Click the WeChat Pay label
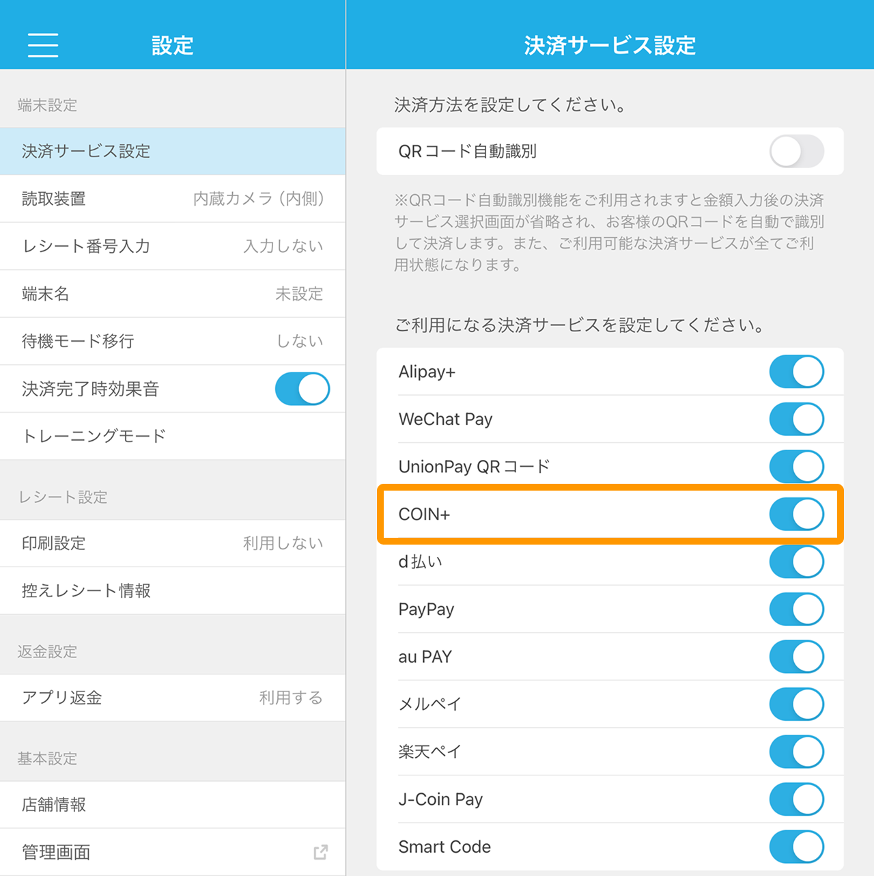The height and width of the screenshot is (876, 874). [445, 419]
